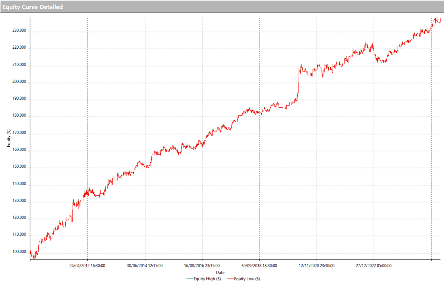The width and height of the screenshot is (444, 283).
Task: Click the 180.000 y-axis tick label
Action: tap(19, 116)
